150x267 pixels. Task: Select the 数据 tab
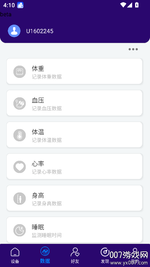tap(45, 255)
